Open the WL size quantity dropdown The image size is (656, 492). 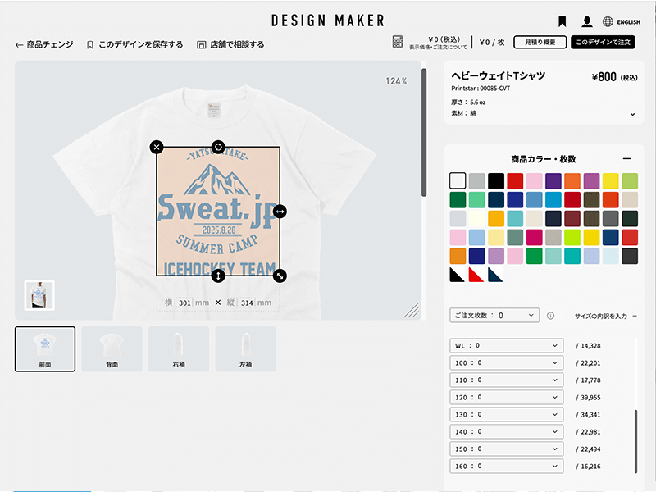click(507, 345)
